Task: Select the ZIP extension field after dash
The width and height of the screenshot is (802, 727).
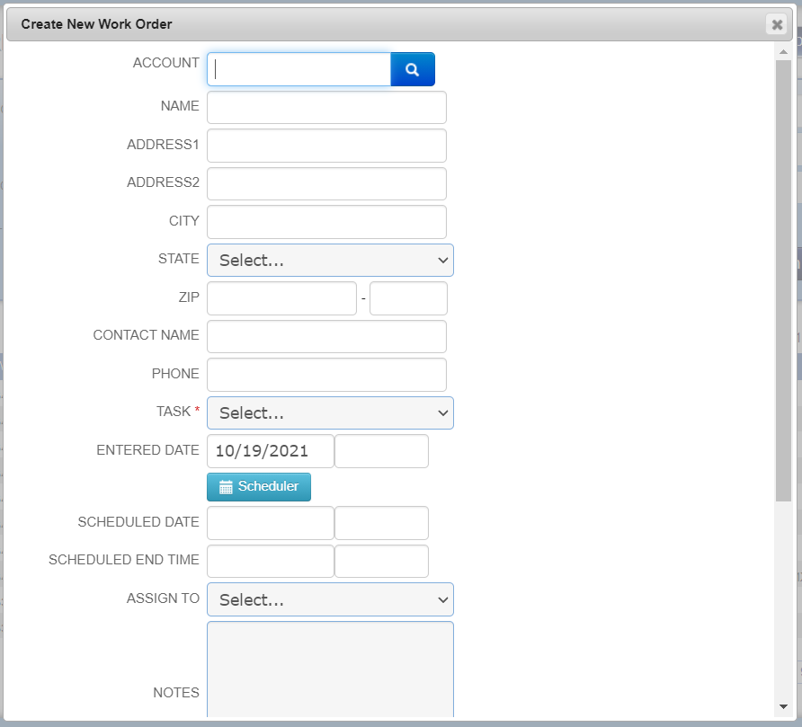Action: pos(408,298)
